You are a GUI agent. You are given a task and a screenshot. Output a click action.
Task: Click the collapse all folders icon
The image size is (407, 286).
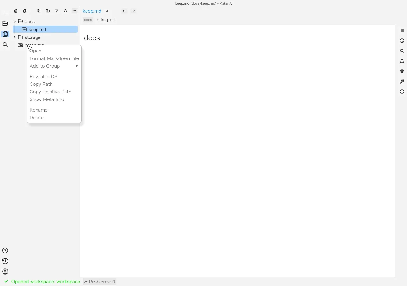point(24,11)
